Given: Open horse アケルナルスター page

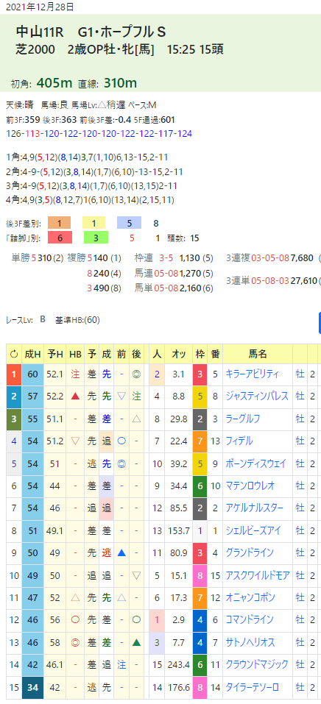Looking at the screenshot, I should coord(254,508).
